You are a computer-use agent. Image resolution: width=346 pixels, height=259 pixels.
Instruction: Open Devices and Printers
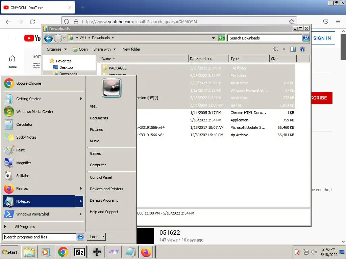106,189
